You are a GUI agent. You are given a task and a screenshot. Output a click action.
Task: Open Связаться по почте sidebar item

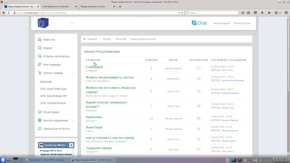click(56, 129)
